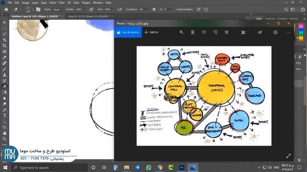Open the smoothing options gear icon
307x172 pixels.
tap(154, 10)
